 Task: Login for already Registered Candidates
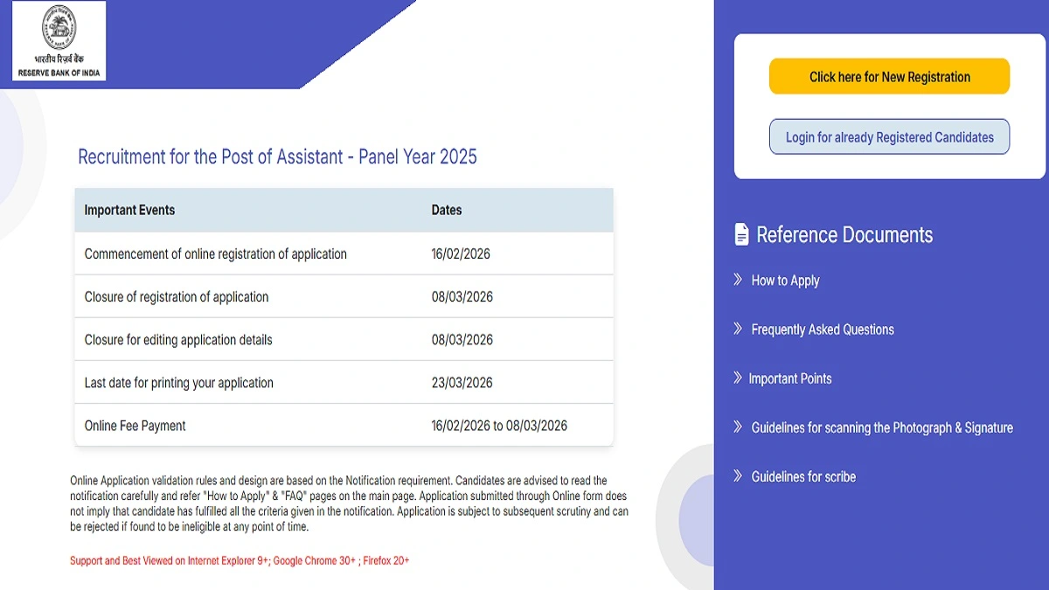(x=889, y=136)
